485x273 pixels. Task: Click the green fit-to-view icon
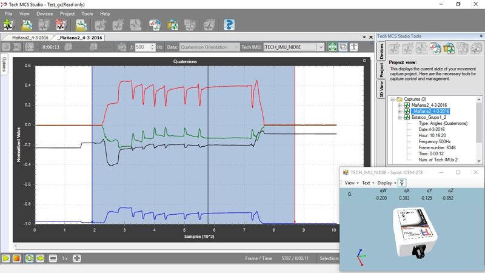(332, 47)
